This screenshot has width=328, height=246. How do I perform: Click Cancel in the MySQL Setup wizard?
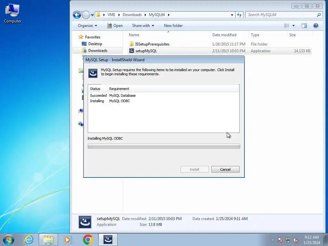tap(225, 169)
